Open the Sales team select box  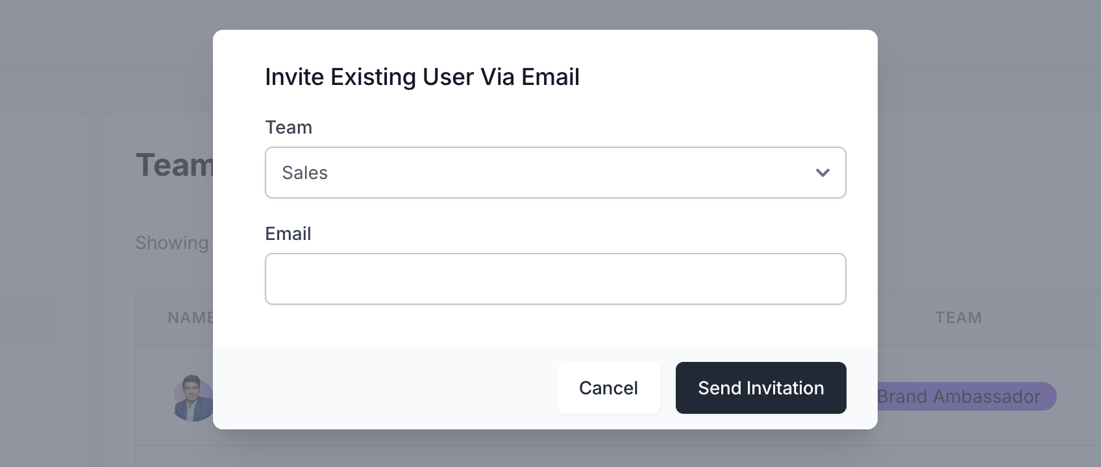556,173
